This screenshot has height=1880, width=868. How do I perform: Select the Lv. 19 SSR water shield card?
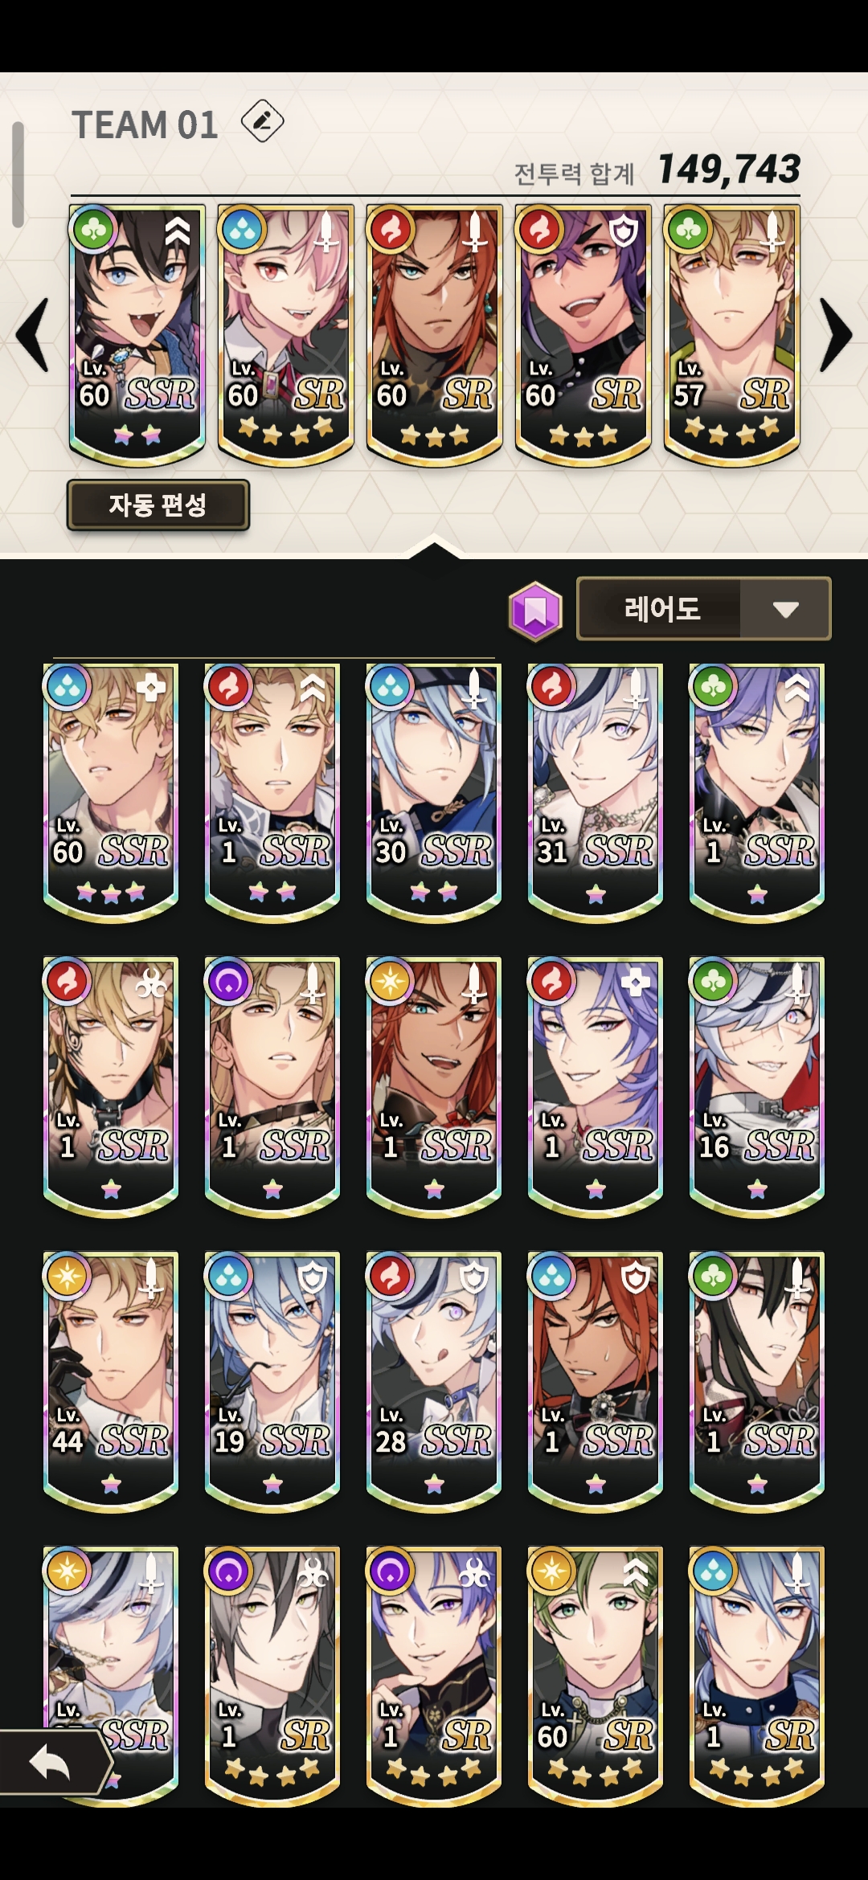pyautogui.click(x=272, y=1381)
